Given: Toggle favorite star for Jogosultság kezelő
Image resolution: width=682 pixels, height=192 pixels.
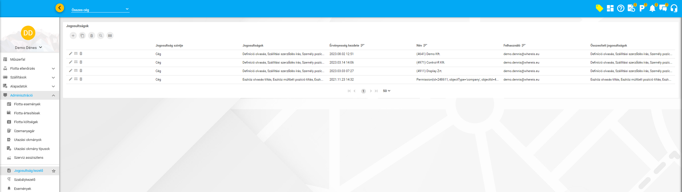Looking at the screenshot, I should click(54, 171).
